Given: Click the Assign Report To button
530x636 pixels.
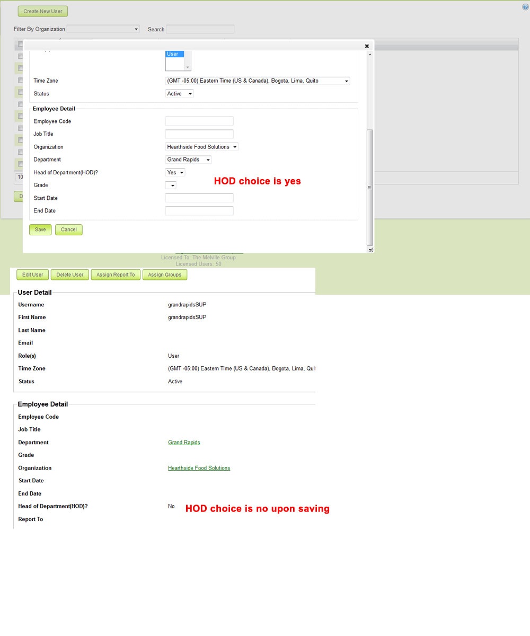Looking at the screenshot, I should pos(116,275).
